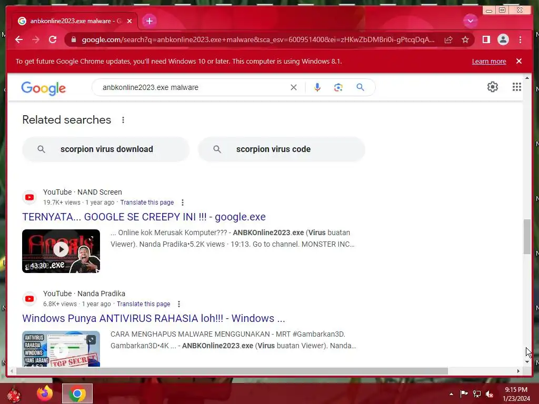Image resolution: width=539 pixels, height=404 pixels.
Task: Play the google.exe video thumbnail
Action: click(x=61, y=251)
